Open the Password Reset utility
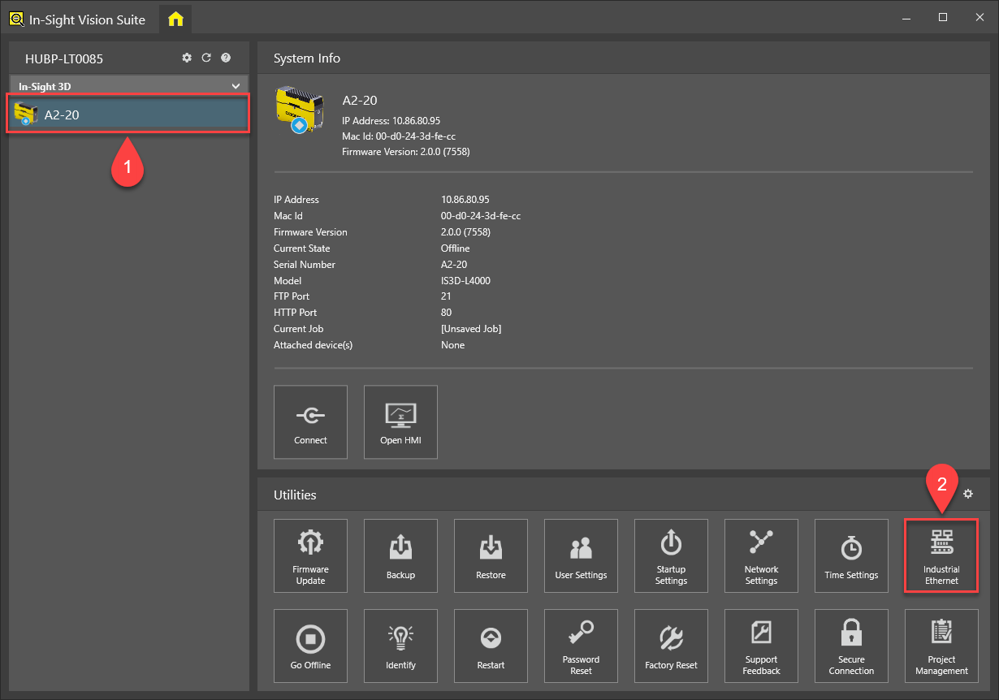Image resolution: width=999 pixels, height=700 pixels. [x=581, y=646]
